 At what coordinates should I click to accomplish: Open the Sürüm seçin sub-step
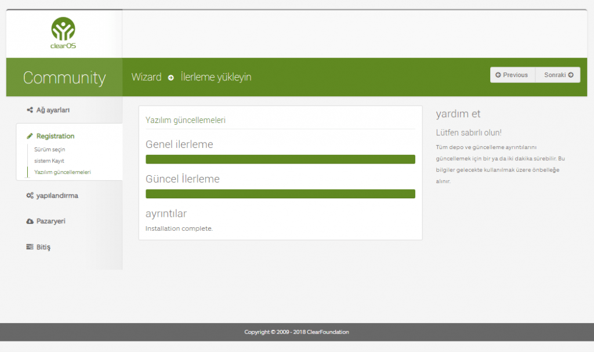pyautogui.click(x=49, y=150)
